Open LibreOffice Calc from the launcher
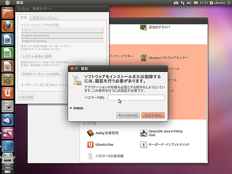Screen dimensions: 232x174 [8, 53]
